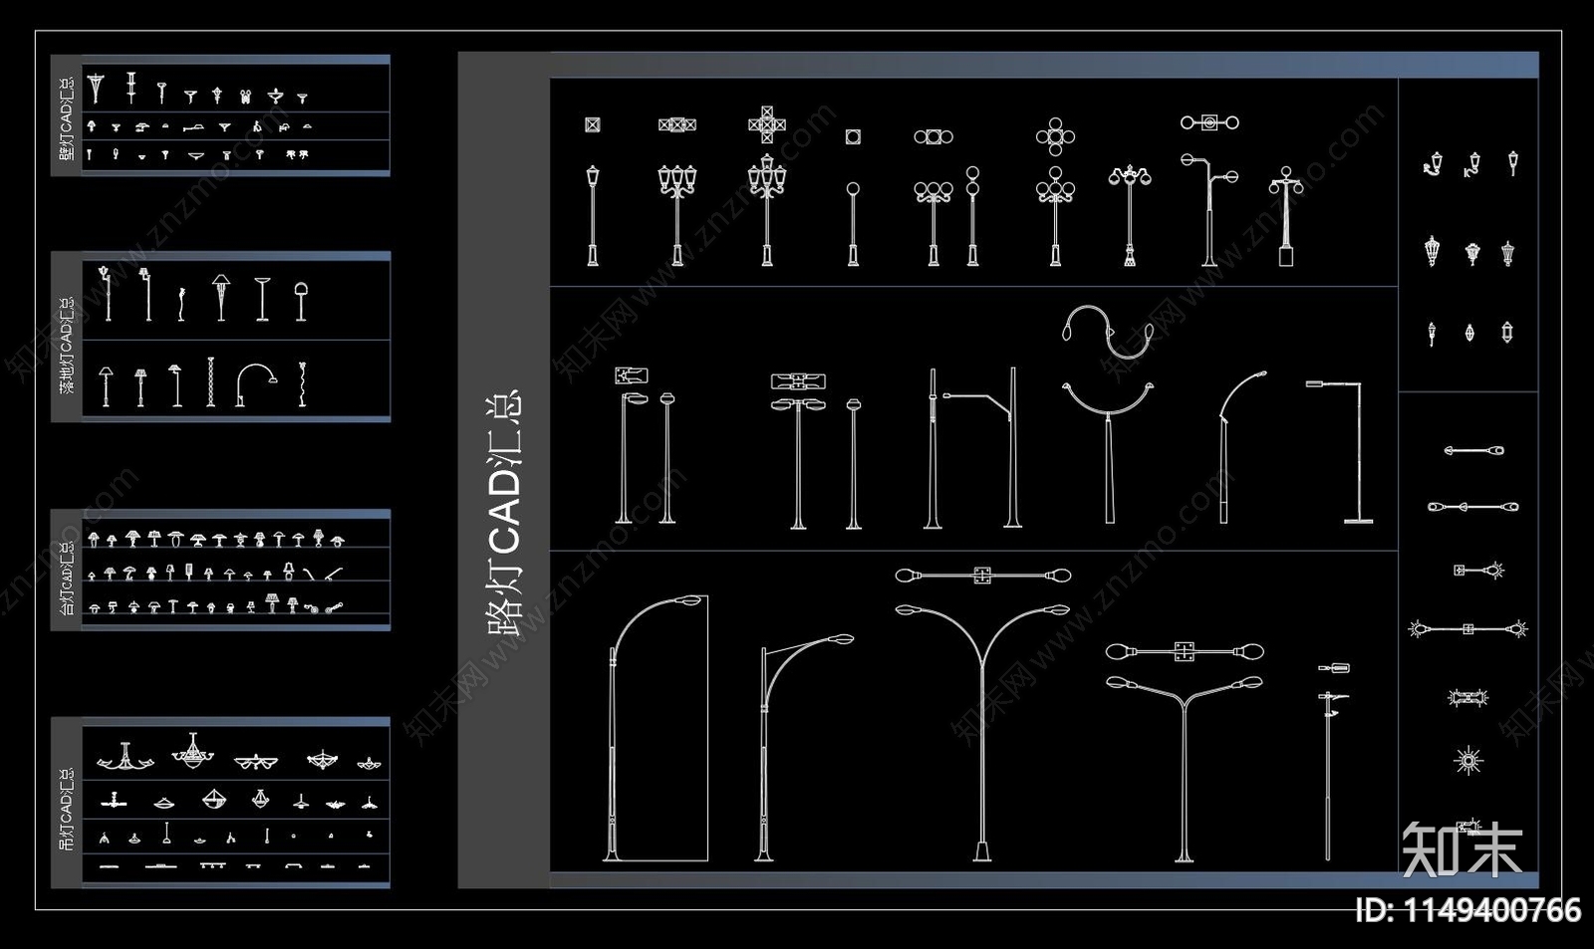Screen dimensions: 1594x949
Task: Select the long-rod pendant lamp in third chandelier row
Action: tap(167, 833)
